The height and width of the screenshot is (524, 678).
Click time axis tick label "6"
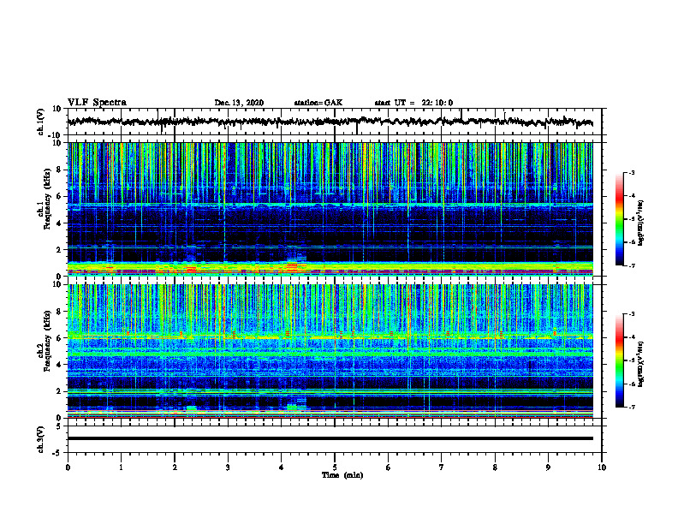tap(389, 467)
